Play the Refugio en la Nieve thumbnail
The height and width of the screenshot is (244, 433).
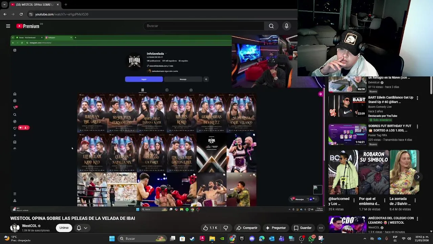[x=347, y=84]
